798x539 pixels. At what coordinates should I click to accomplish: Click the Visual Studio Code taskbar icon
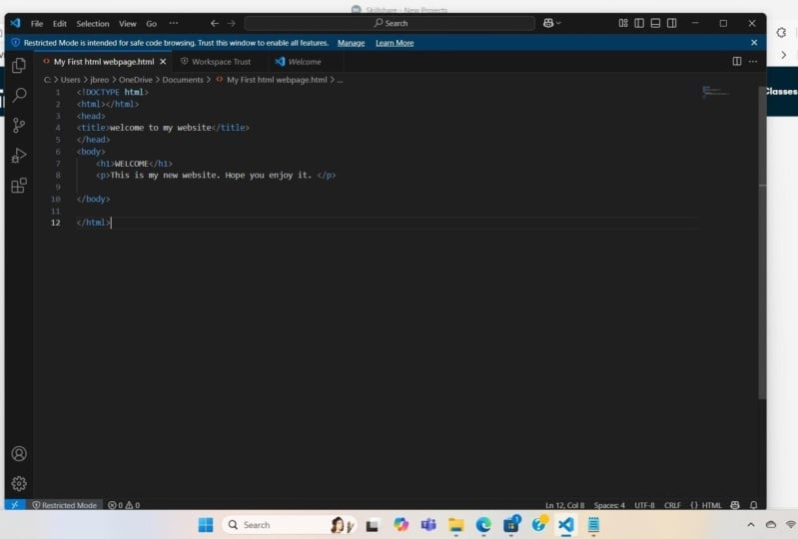pos(566,525)
